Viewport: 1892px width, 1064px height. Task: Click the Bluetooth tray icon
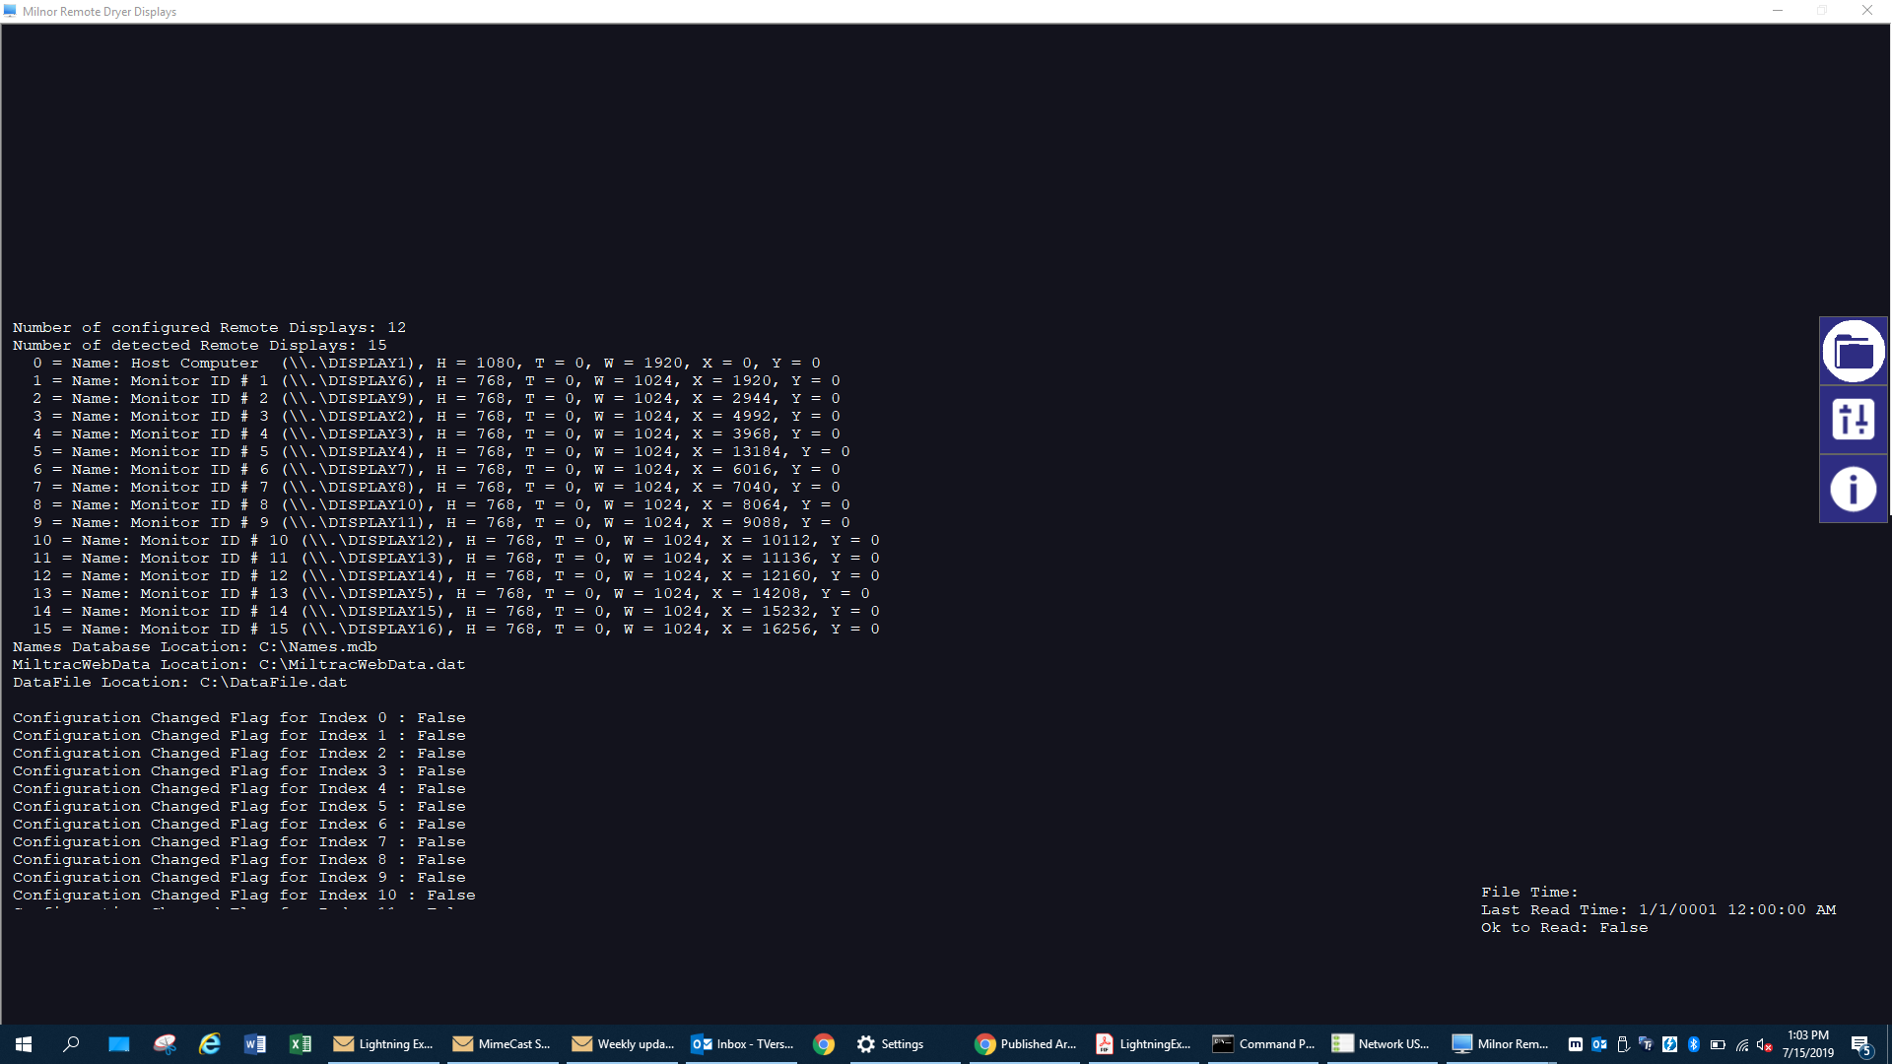click(x=1694, y=1044)
